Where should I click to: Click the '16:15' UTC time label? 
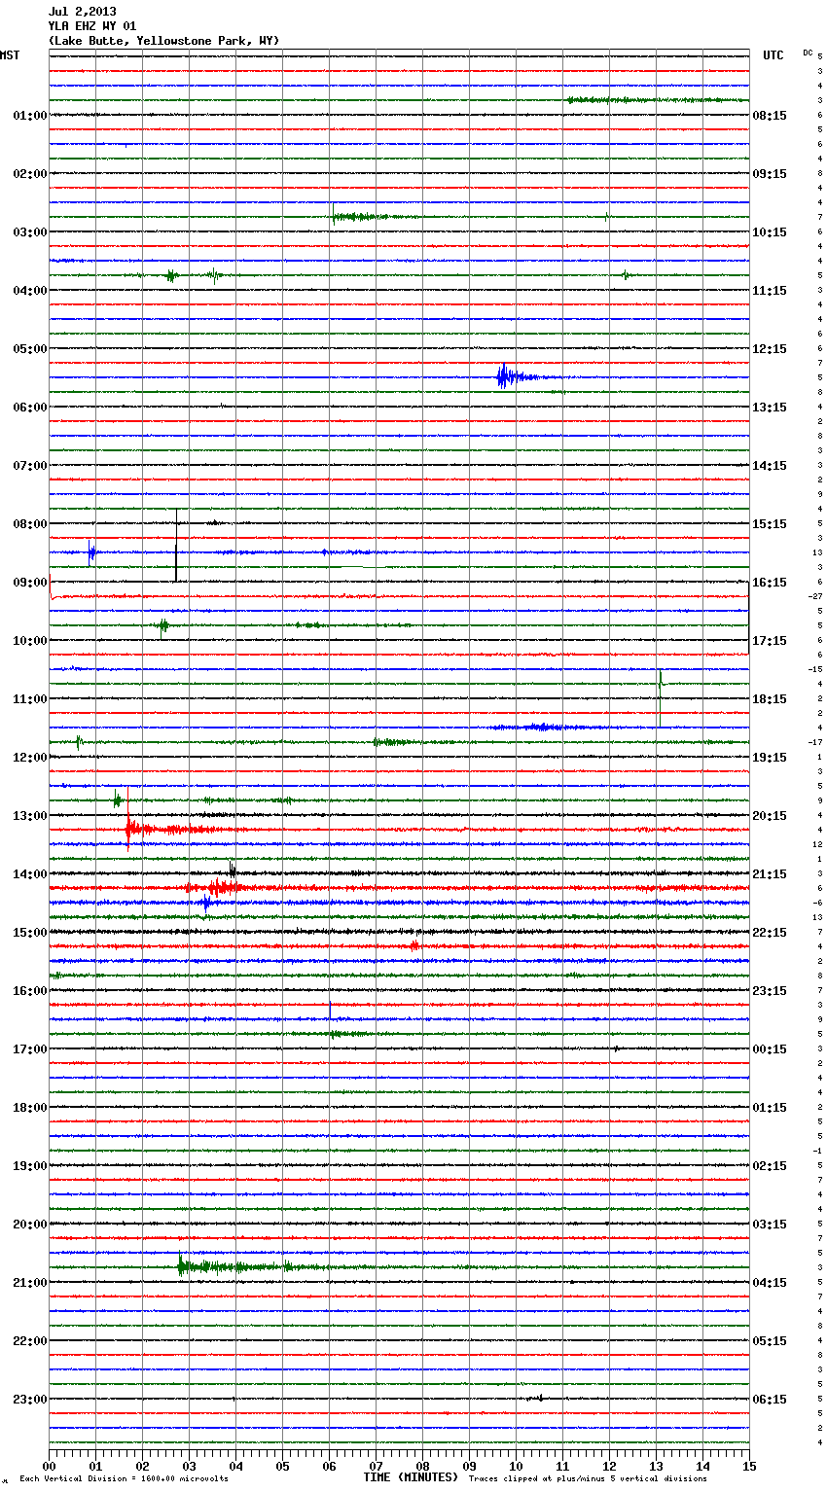(770, 583)
